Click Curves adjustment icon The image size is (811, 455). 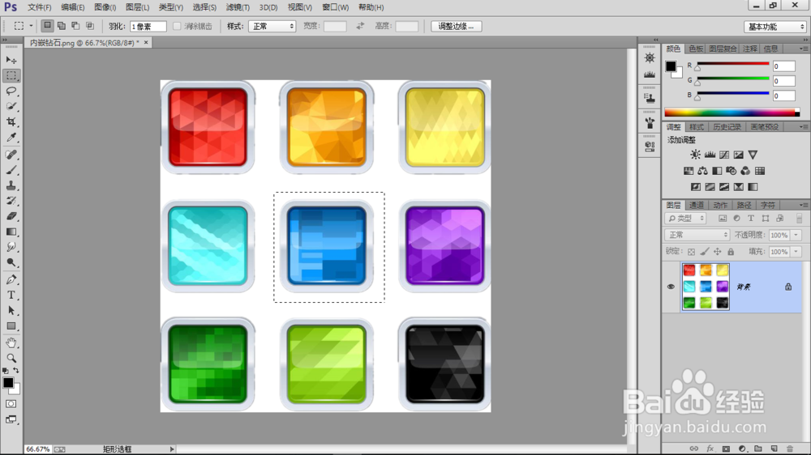click(x=724, y=155)
